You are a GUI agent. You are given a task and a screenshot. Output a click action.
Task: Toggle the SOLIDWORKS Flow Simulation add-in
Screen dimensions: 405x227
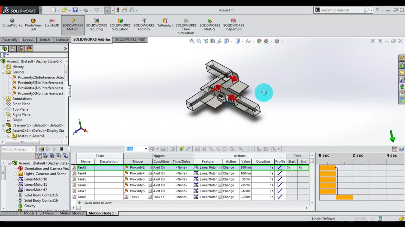click(186, 26)
